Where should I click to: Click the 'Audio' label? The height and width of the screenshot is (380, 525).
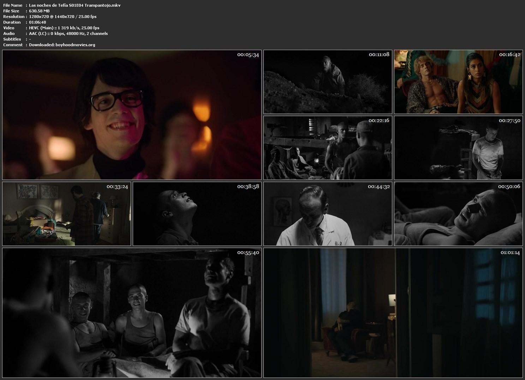9,34
